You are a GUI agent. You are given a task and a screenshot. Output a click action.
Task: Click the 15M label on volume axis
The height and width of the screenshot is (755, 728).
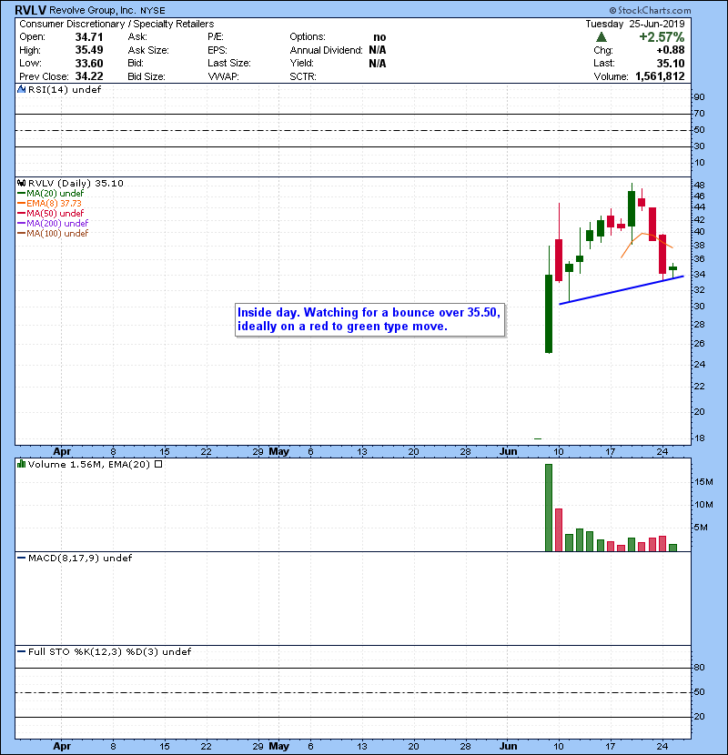[703, 482]
